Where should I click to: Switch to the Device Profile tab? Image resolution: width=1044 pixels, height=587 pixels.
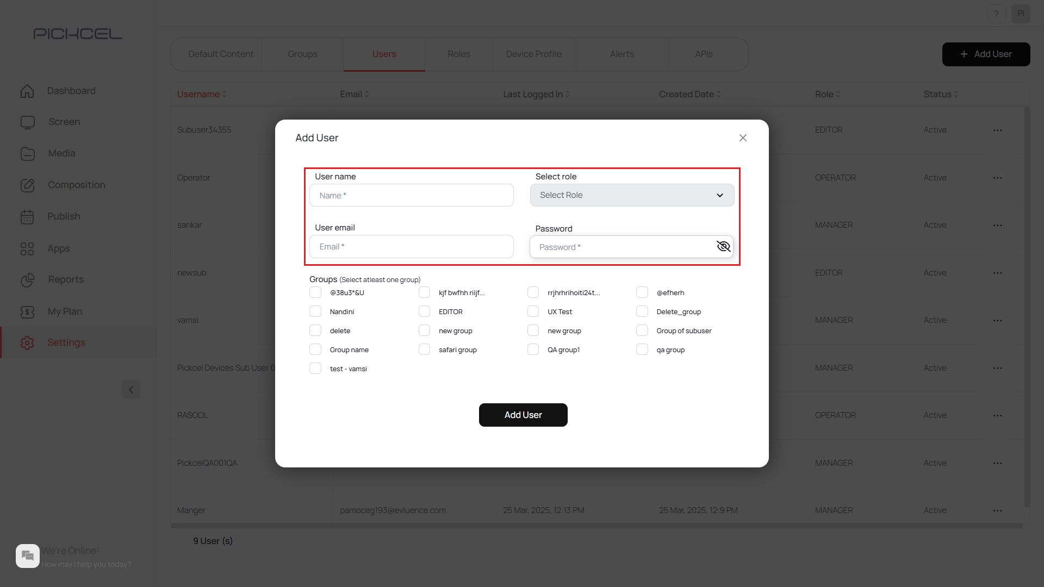533,54
